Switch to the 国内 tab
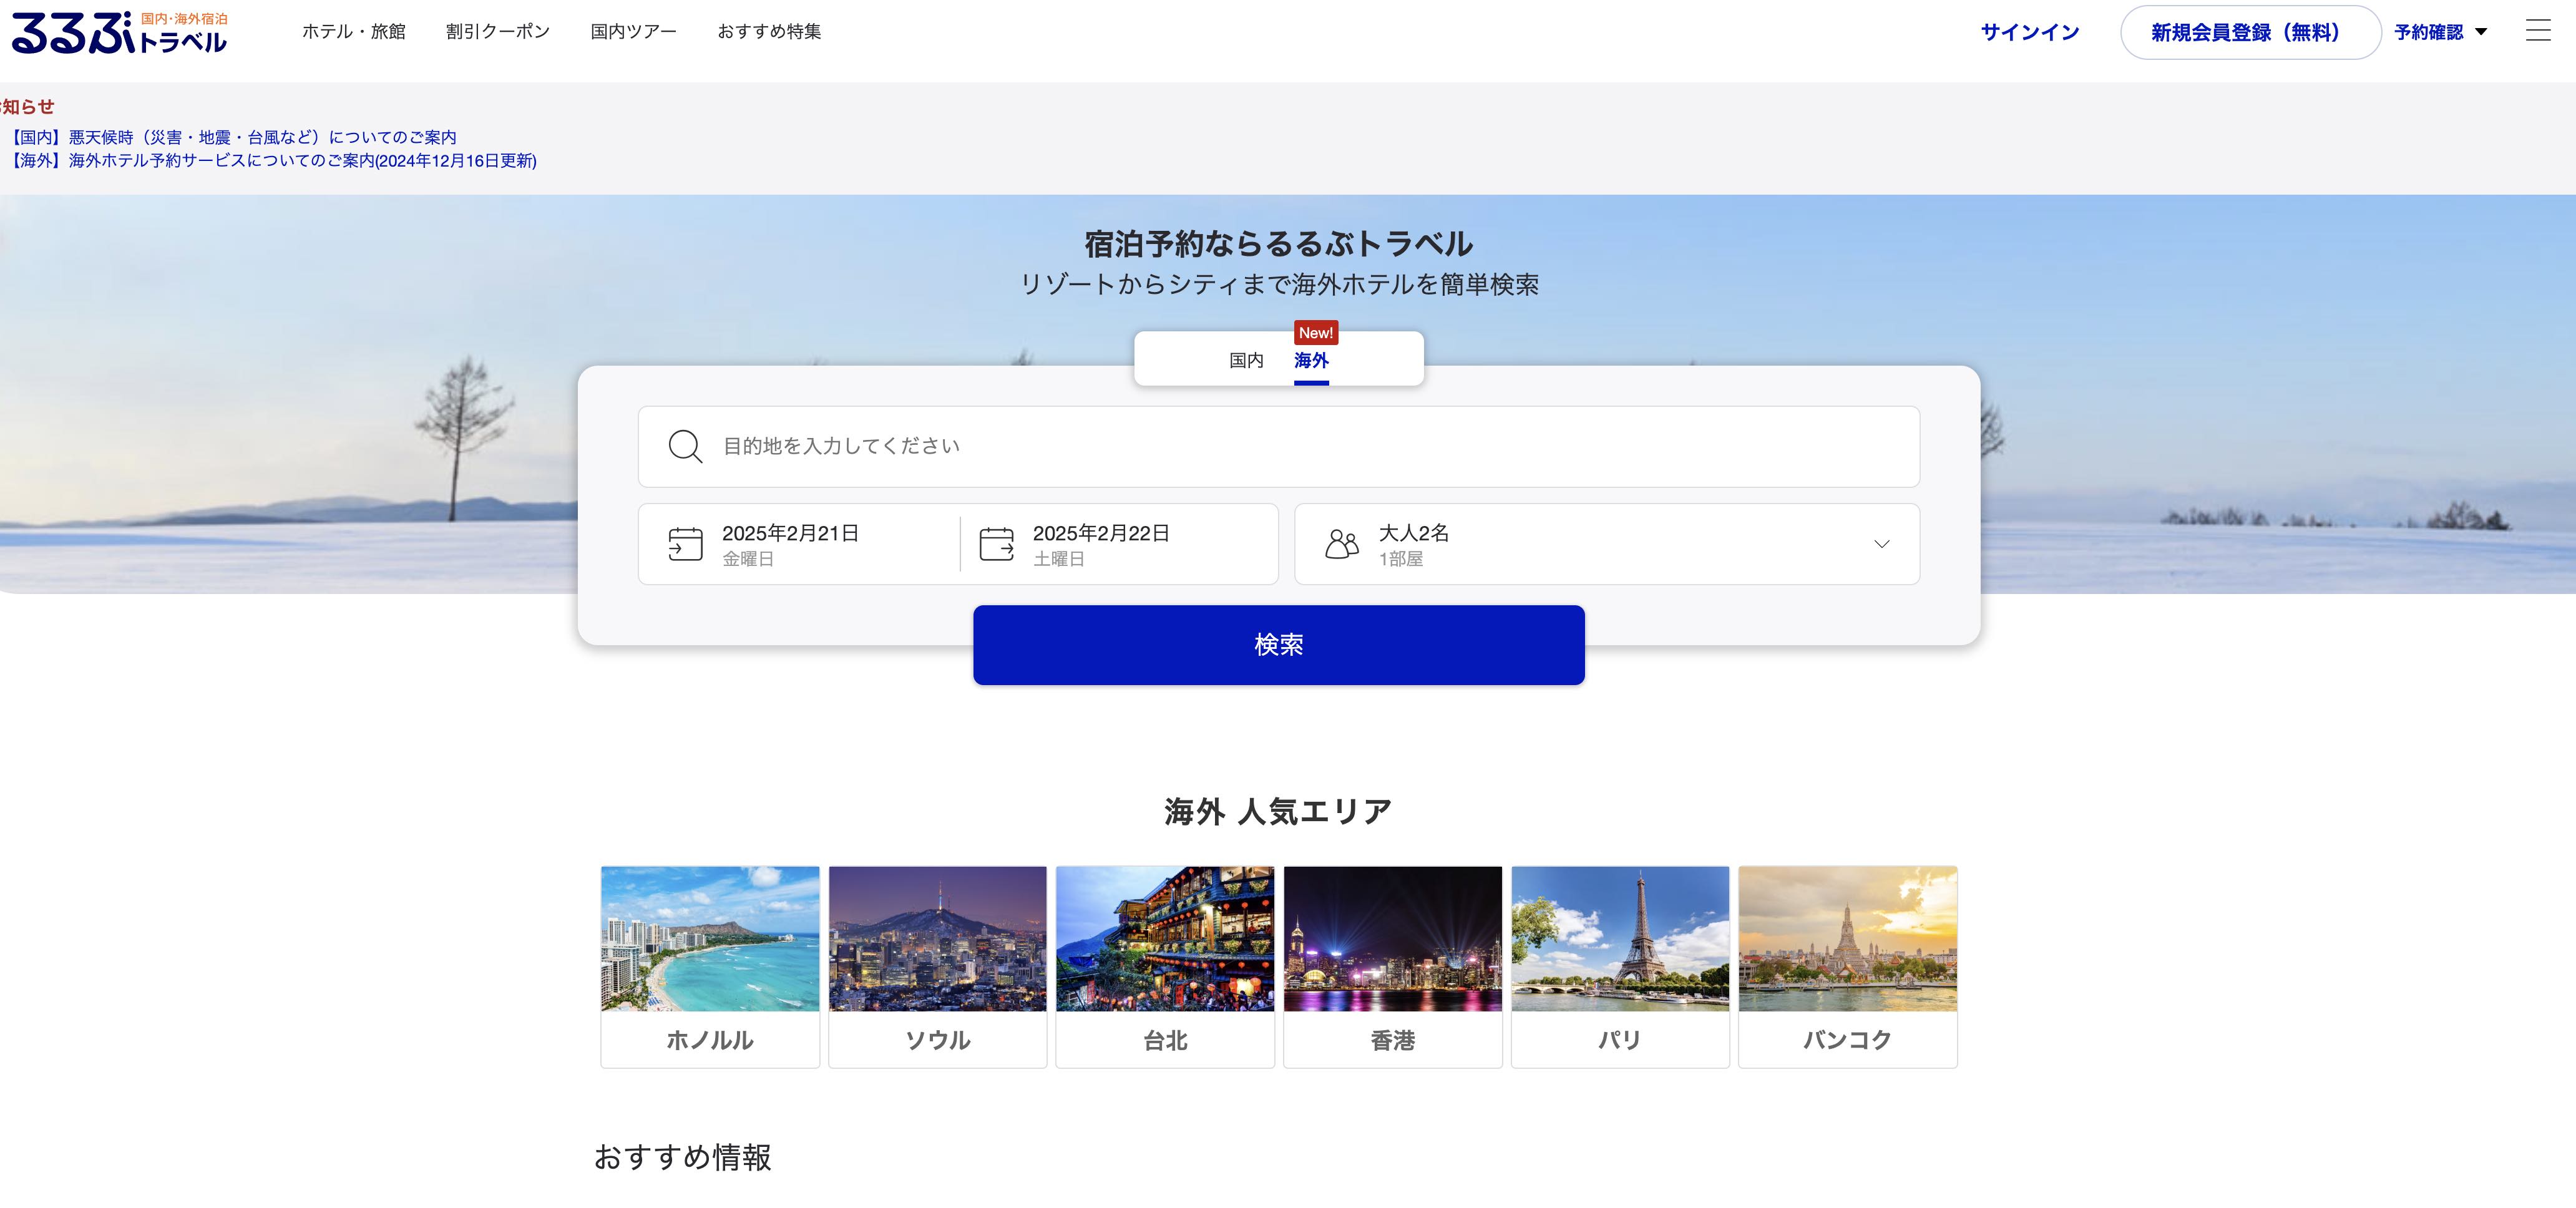This screenshot has width=2576, height=1208. click(x=1245, y=361)
